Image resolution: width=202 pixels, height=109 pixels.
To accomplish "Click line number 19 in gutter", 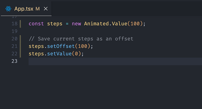I will tap(14, 31).
